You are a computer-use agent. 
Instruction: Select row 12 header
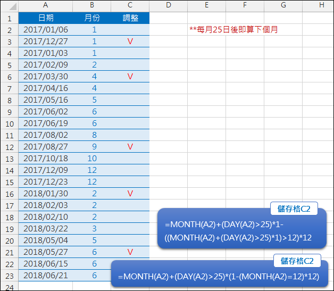pyautogui.click(x=10, y=147)
